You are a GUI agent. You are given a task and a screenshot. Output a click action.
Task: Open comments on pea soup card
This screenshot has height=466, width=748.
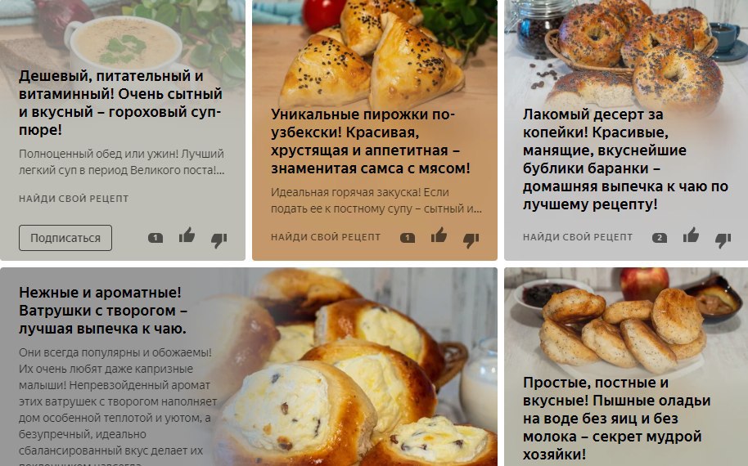coord(155,238)
